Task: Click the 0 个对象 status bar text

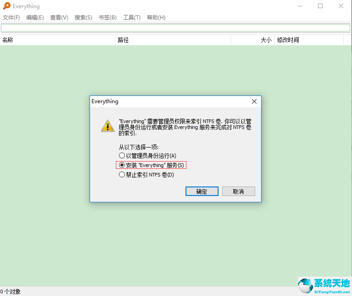Action: click(10, 291)
